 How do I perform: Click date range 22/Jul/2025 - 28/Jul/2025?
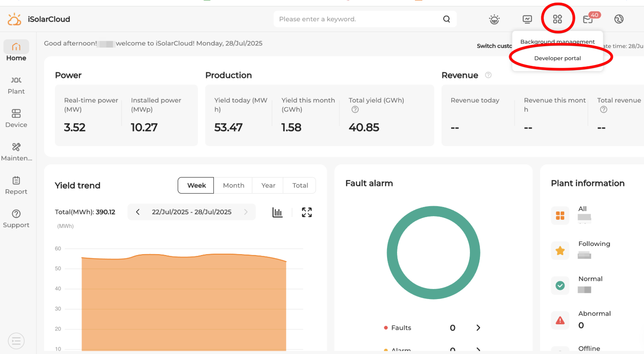click(x=192, y=212)
